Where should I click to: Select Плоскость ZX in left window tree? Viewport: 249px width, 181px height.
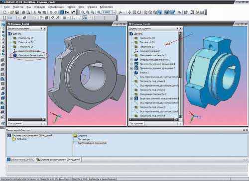click(x=25, y=42)
